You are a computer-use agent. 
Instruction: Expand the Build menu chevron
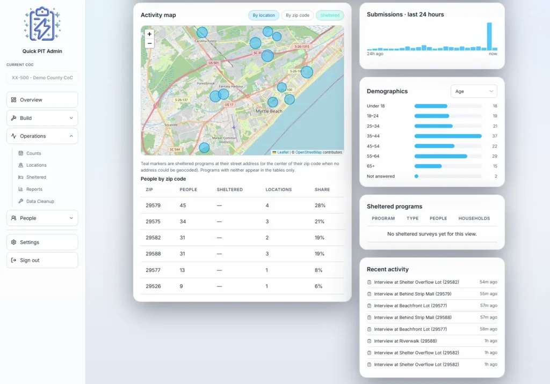click(71, 118)
